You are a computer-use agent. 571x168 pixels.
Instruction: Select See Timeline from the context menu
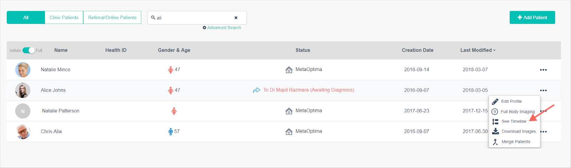tap(514, 121)
